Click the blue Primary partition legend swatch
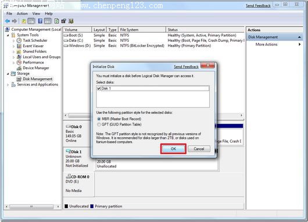Image resolution: width=308 pixels, height=222 pixels. [92, 206]
